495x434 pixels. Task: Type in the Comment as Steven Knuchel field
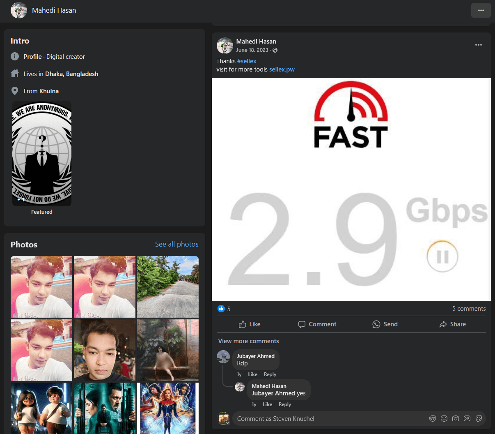click(328, 418)
